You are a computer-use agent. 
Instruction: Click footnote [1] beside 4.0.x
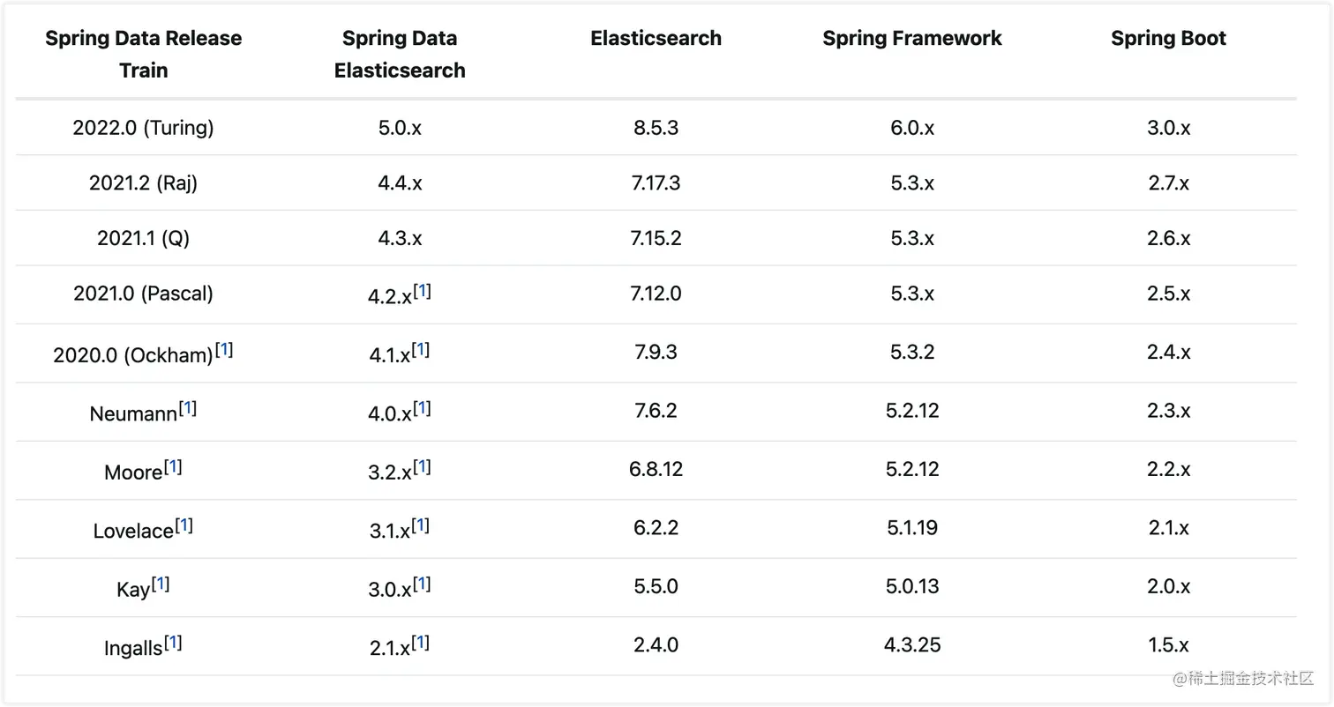(x=422, y=408)
